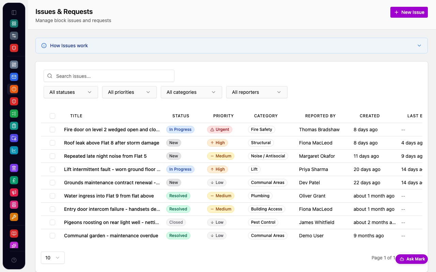Sort by the TITLE column header
Image resolution: width=436 pixels, height=272 pixels.
click(x=76, y=116)
